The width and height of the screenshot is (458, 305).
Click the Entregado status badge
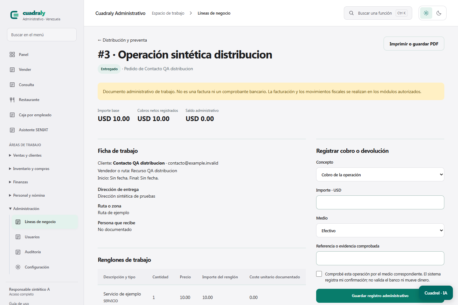[x=109, y=69]
